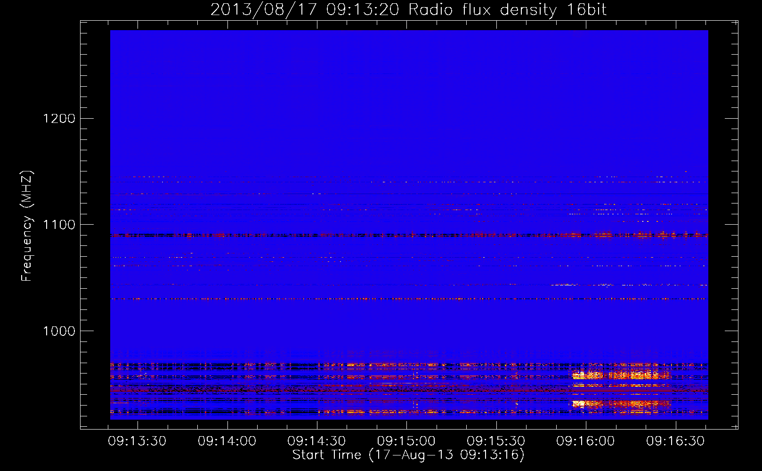Viewport: 762px width, 471px height.
Task: Select the date 2013/08/17 in the title
Action: tap(264, 9)
